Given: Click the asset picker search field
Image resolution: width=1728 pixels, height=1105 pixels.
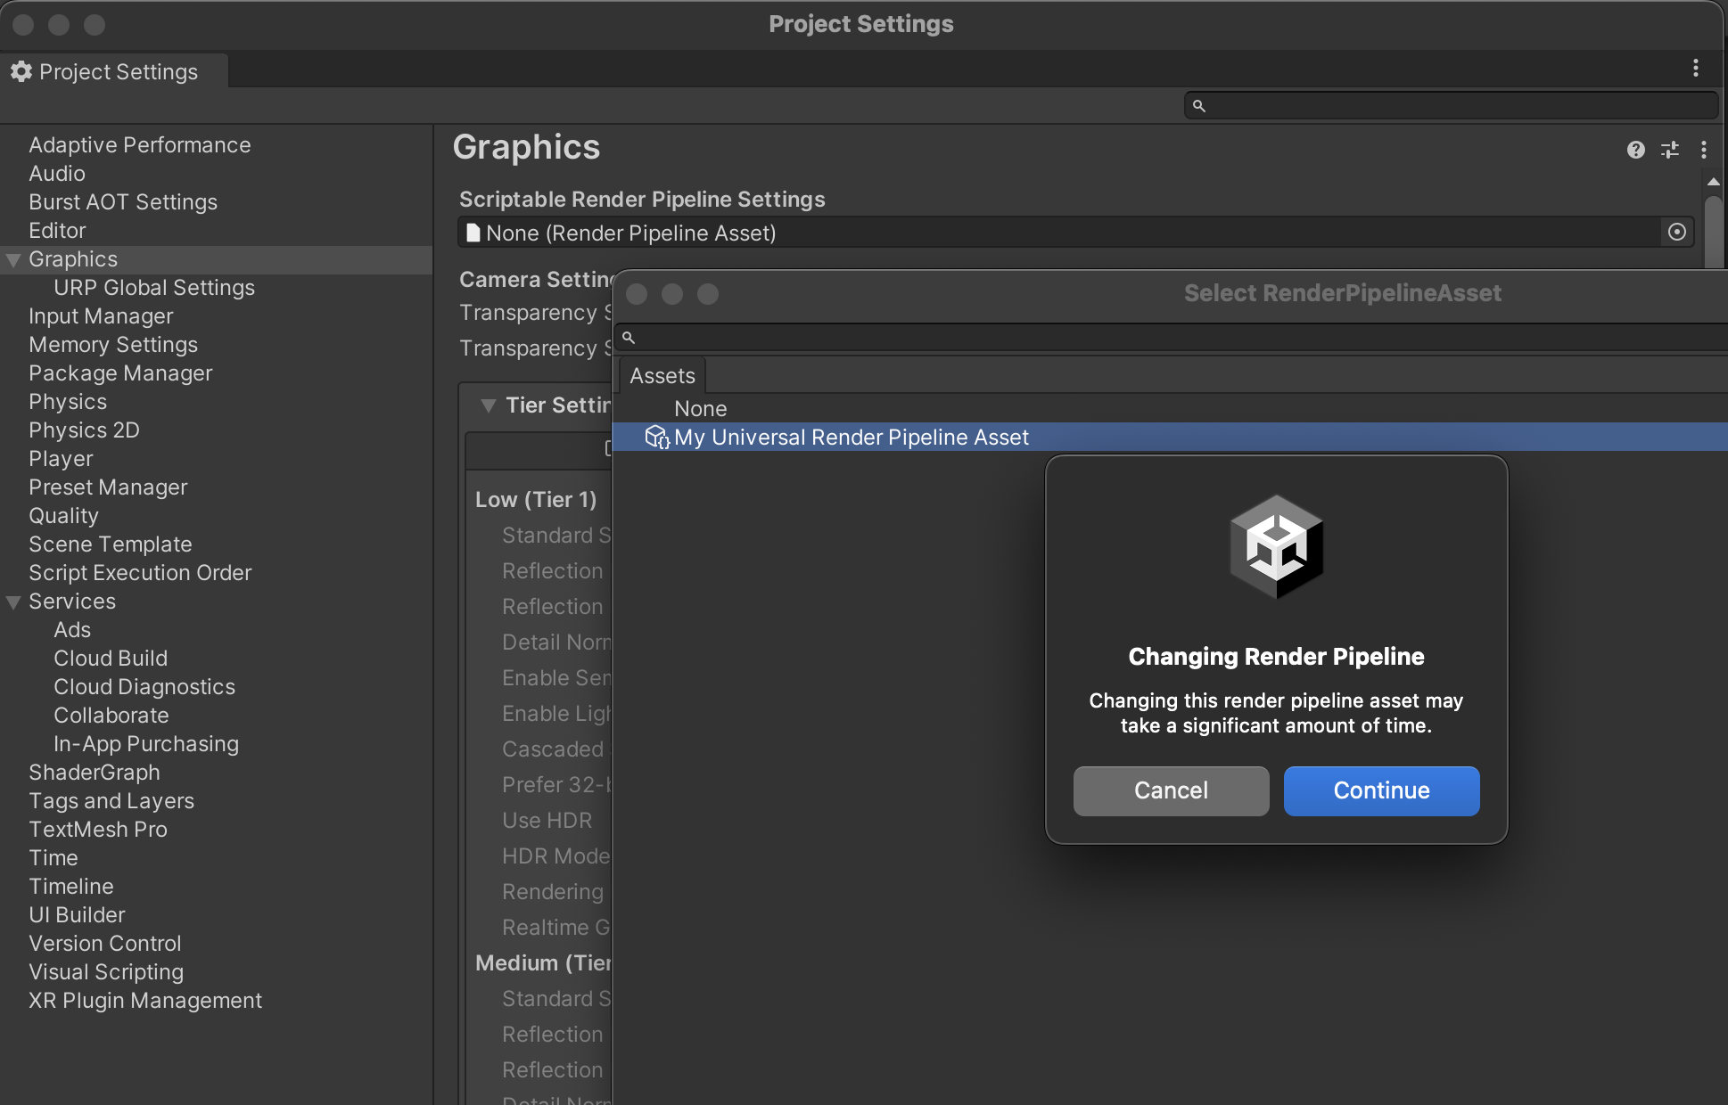Looking at the screenshot, I should tap(1159, 338).
